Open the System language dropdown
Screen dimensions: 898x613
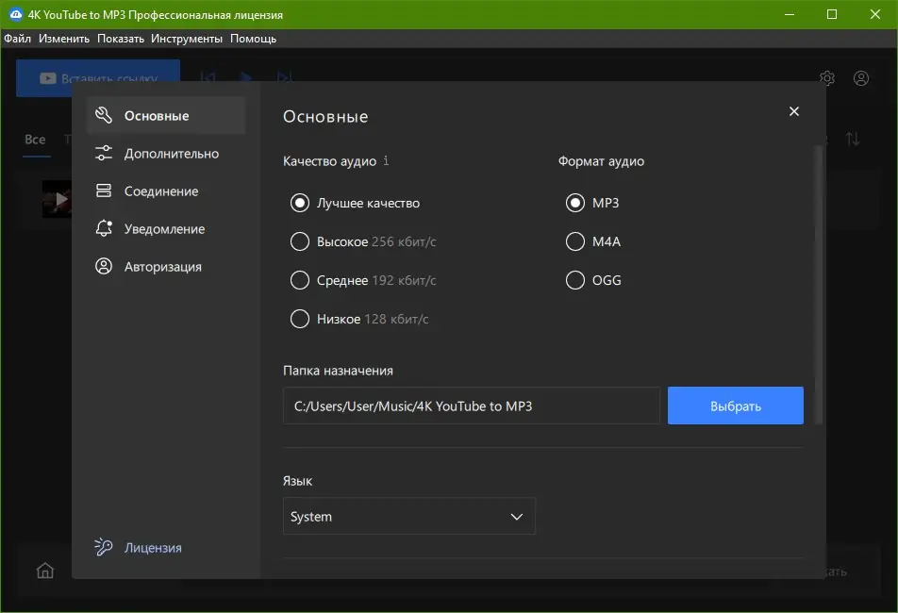click(409, 516)
